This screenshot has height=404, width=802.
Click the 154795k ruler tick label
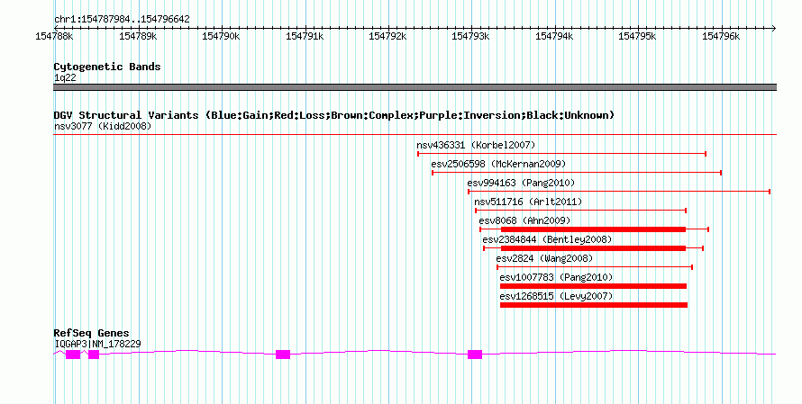[637, 37]
